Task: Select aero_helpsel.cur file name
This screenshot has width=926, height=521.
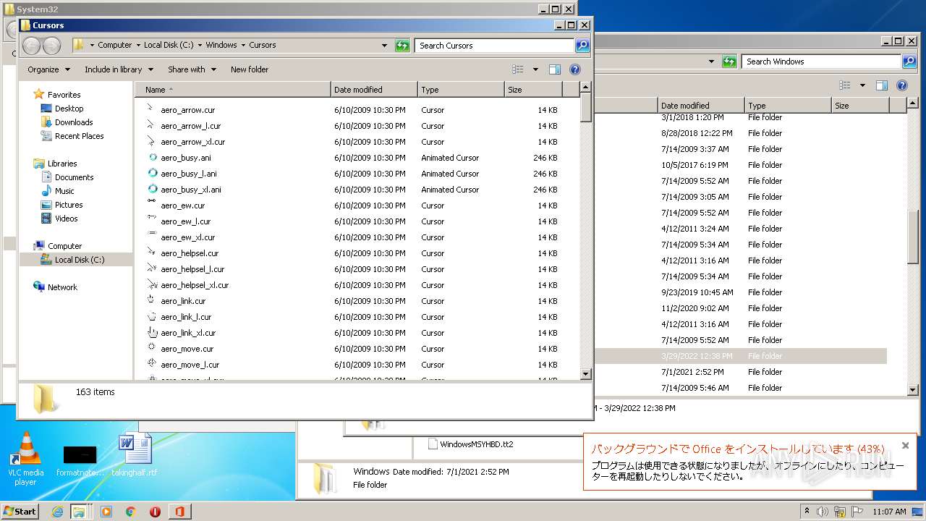Action: point(190,253)
